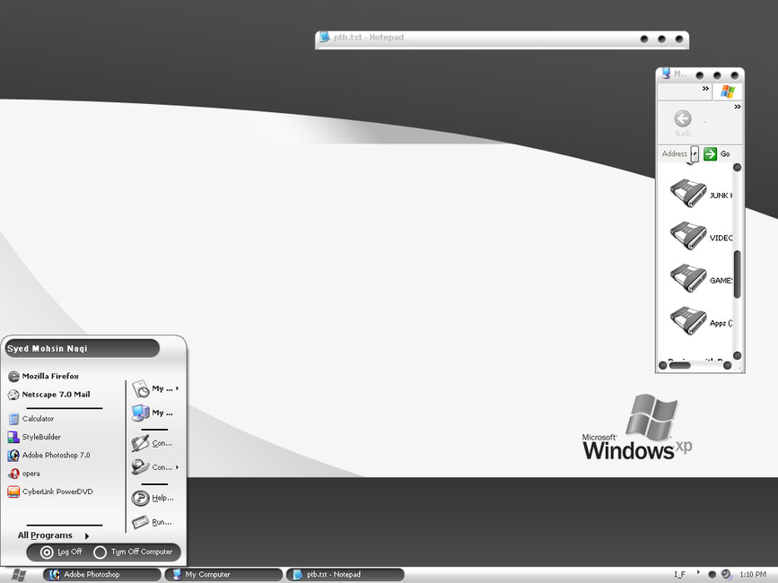
Task: Select the Appz drive icon
Action: tap(688, 321)
